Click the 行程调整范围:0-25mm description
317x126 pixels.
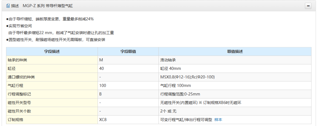[x=180, y=94]
